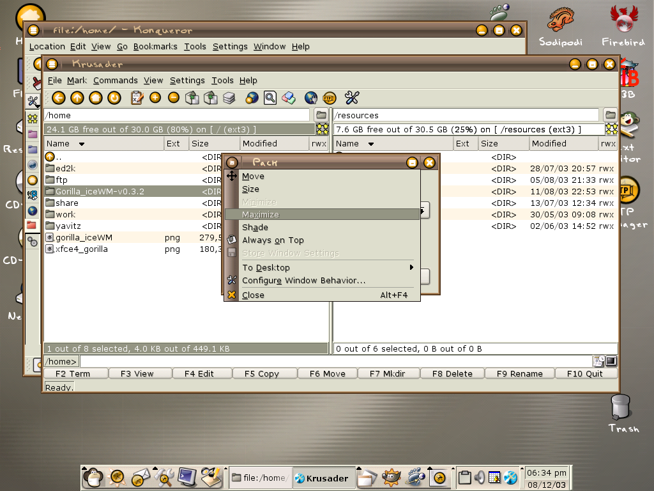
Task: Click the Select Group plus icon
Action: pyautogui.click(x=155, y=98)
